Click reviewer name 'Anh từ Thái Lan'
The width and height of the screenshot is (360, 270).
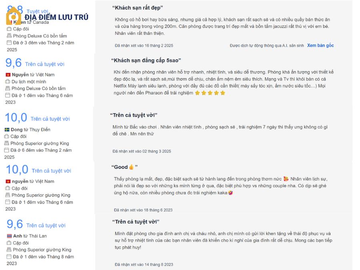(30, 236)
